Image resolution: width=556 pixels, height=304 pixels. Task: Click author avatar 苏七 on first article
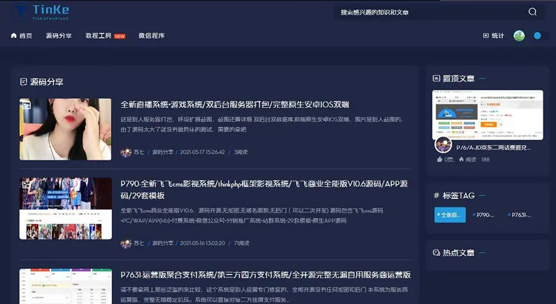point(126,153)
